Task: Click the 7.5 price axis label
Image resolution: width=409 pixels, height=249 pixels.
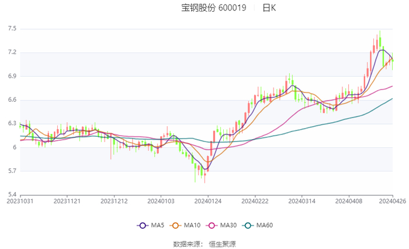Action: 12,29
